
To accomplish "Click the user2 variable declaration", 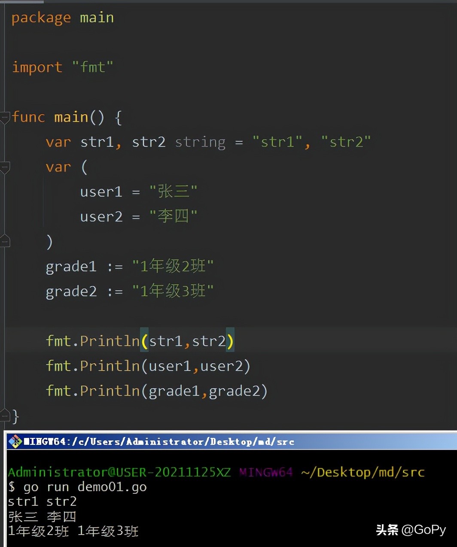I will tap(101, 216).
